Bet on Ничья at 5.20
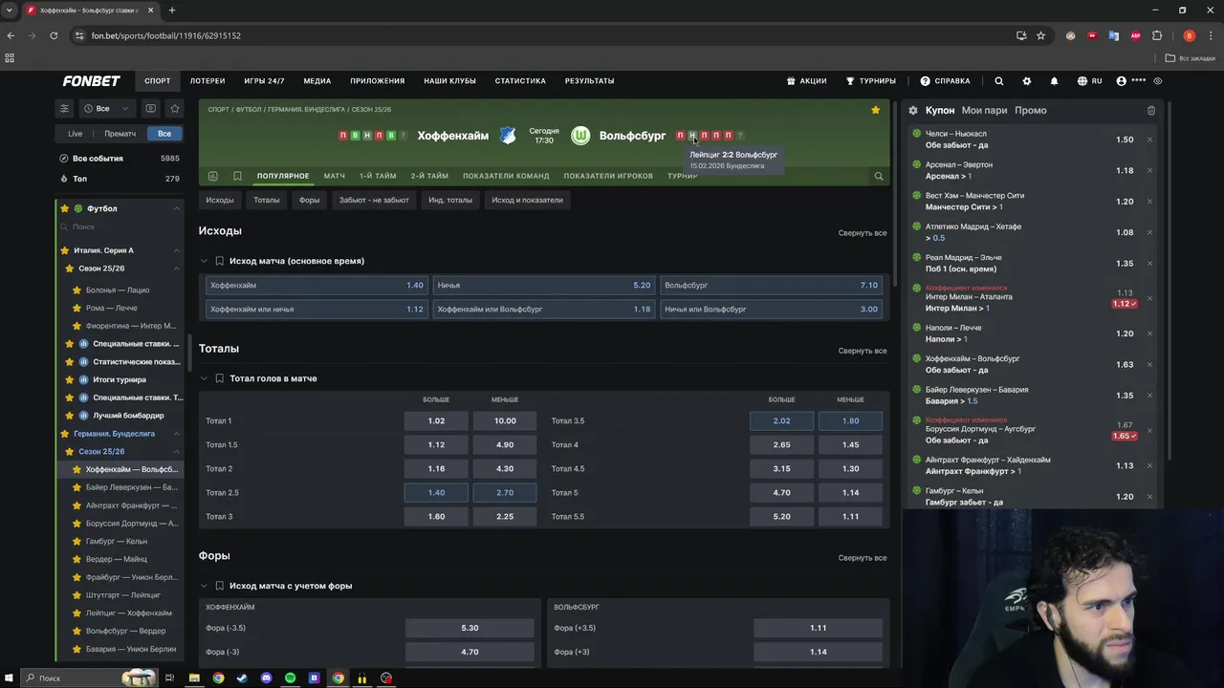The width and height of the screenshot is (1224, 688). point(543,285)
